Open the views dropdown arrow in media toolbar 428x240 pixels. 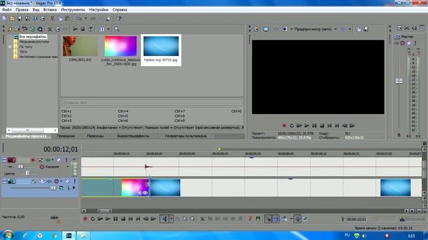pos(108,29)
